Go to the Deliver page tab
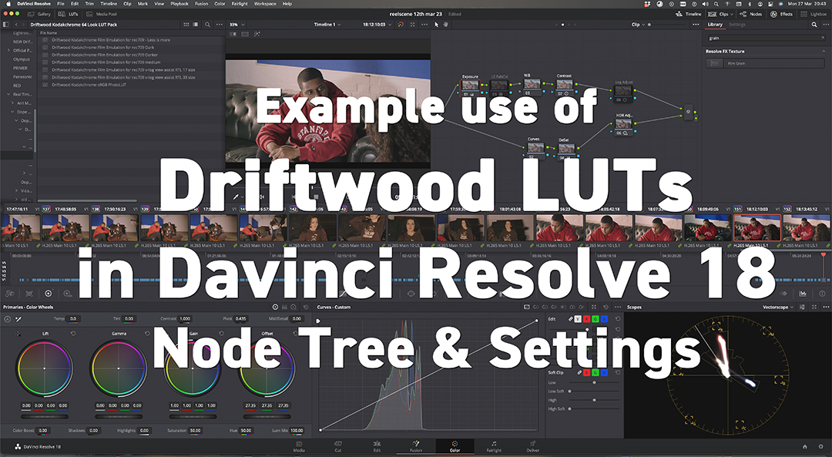This screenshot has height=457, width=832. tap(533, 446)
